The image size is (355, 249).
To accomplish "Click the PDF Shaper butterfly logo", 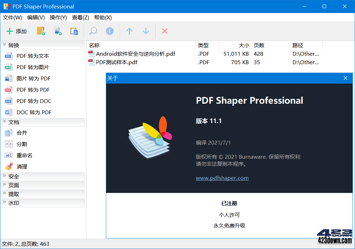I will (x=150, y=138).
